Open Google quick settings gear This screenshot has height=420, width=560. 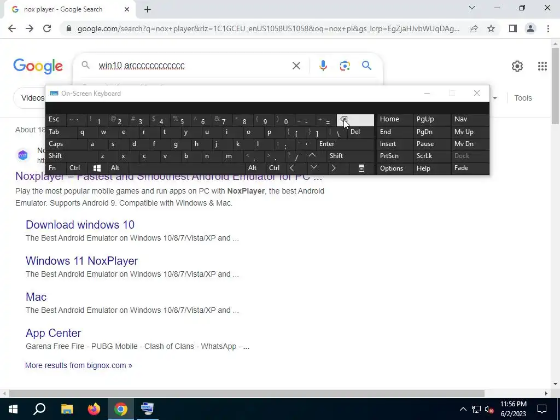[x=517, y=66]
